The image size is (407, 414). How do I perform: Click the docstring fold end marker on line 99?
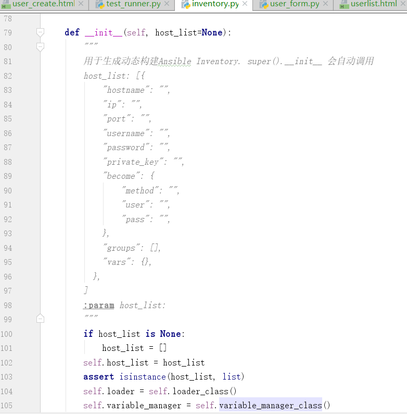click(40, 319)
